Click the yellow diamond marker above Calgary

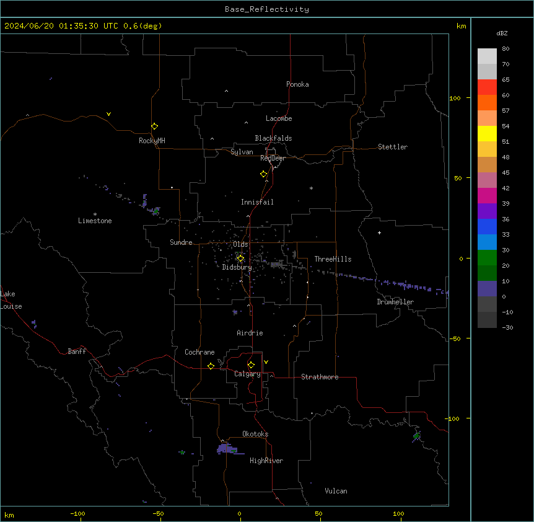251,365
